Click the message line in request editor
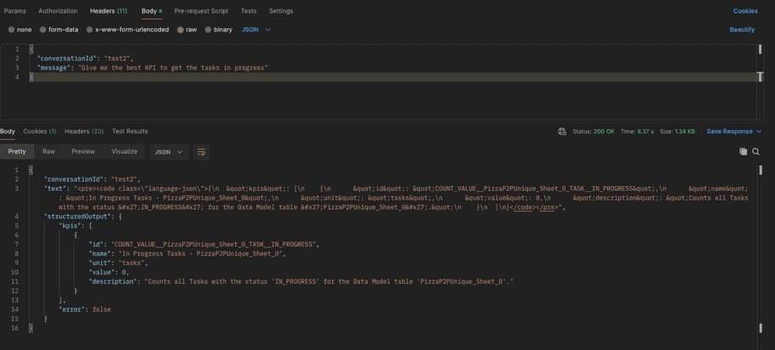This screenshot has width=775, height=350. point(152,67)
